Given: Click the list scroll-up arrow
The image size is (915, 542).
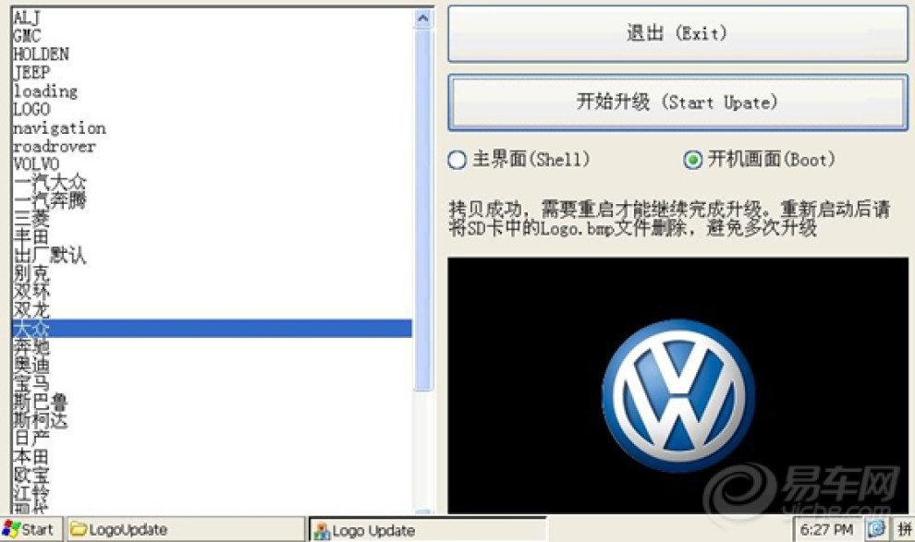Looking at the screenshot, I should [423, 18].
